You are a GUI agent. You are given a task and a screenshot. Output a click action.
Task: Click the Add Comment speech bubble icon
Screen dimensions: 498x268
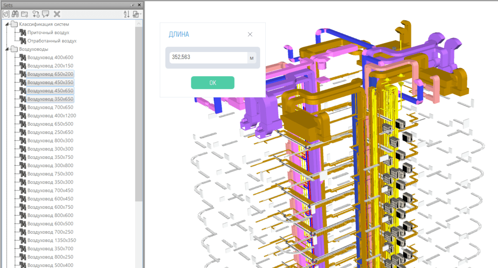click(46, 14)
